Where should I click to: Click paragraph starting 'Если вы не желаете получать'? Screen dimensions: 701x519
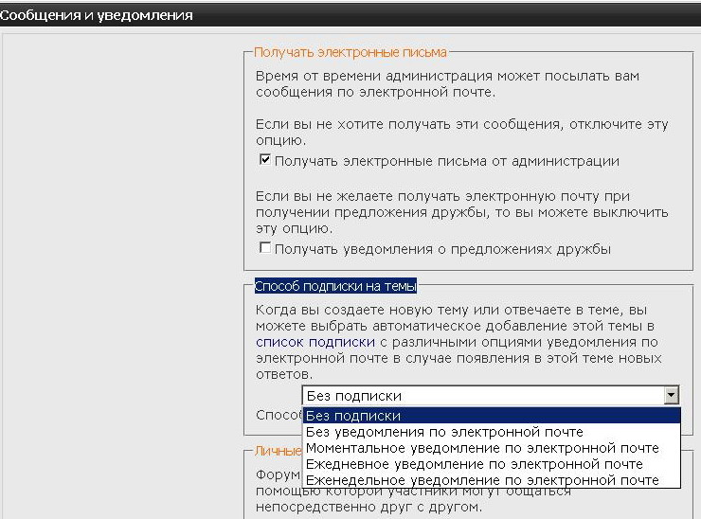point(464,212)
